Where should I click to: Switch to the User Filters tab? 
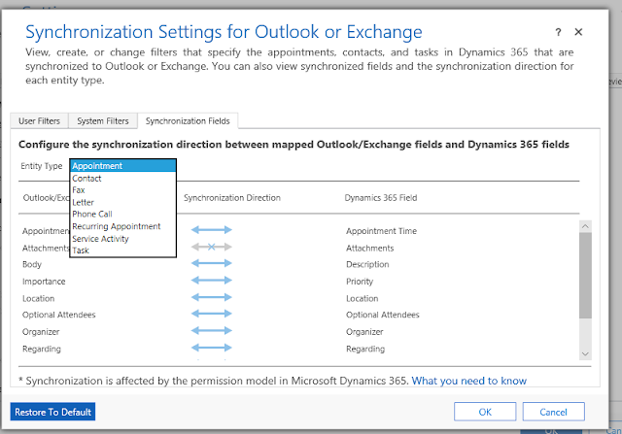click(x=39, y=121)
